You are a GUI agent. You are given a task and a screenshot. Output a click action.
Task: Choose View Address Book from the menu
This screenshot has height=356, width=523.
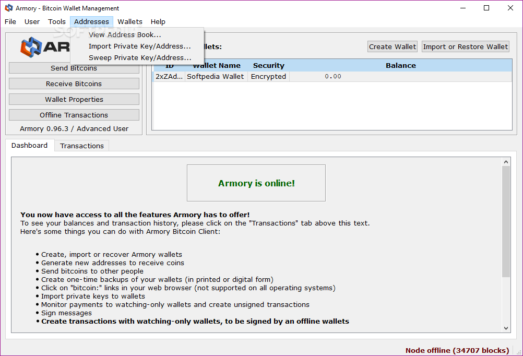137,34
